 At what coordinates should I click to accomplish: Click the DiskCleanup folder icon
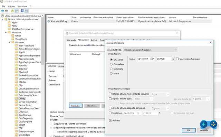click(16, 115)
